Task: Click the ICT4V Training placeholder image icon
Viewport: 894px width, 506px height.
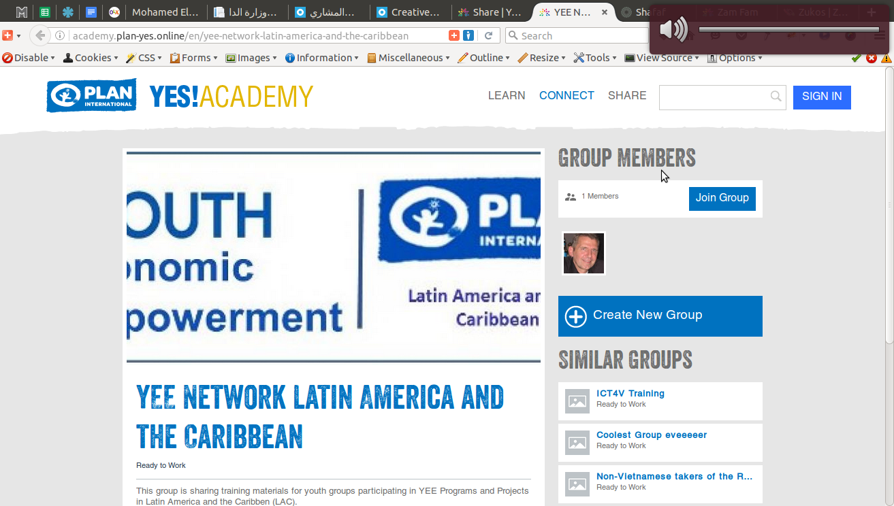Action: [577, 401]
